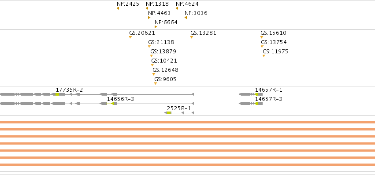Select the GS:13281 marker label
This screenshot has height=175, width=375.
pyautogui.click(x=203, y=33)
